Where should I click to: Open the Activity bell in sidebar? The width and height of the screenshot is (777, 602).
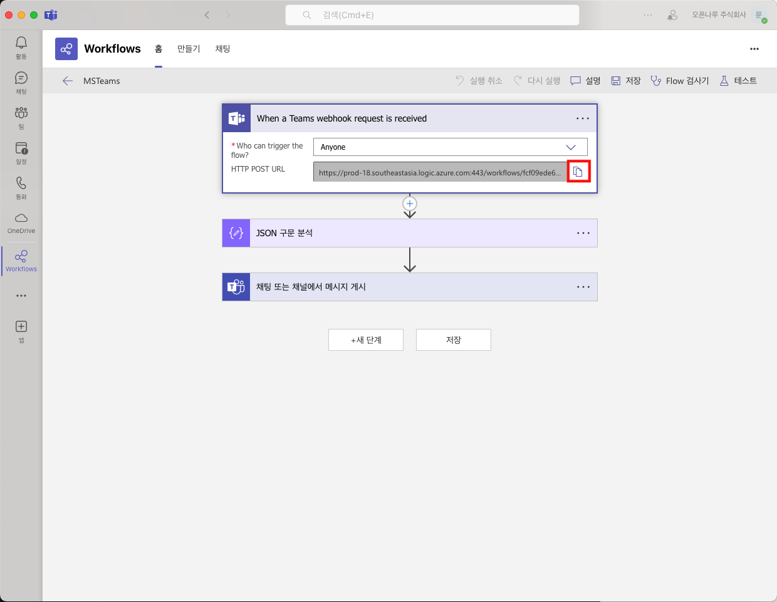click(21, 47)
